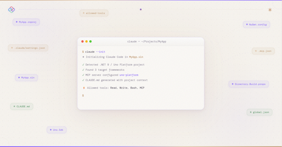
Task: Click the purple dot on top line
Action: [141, 9]
